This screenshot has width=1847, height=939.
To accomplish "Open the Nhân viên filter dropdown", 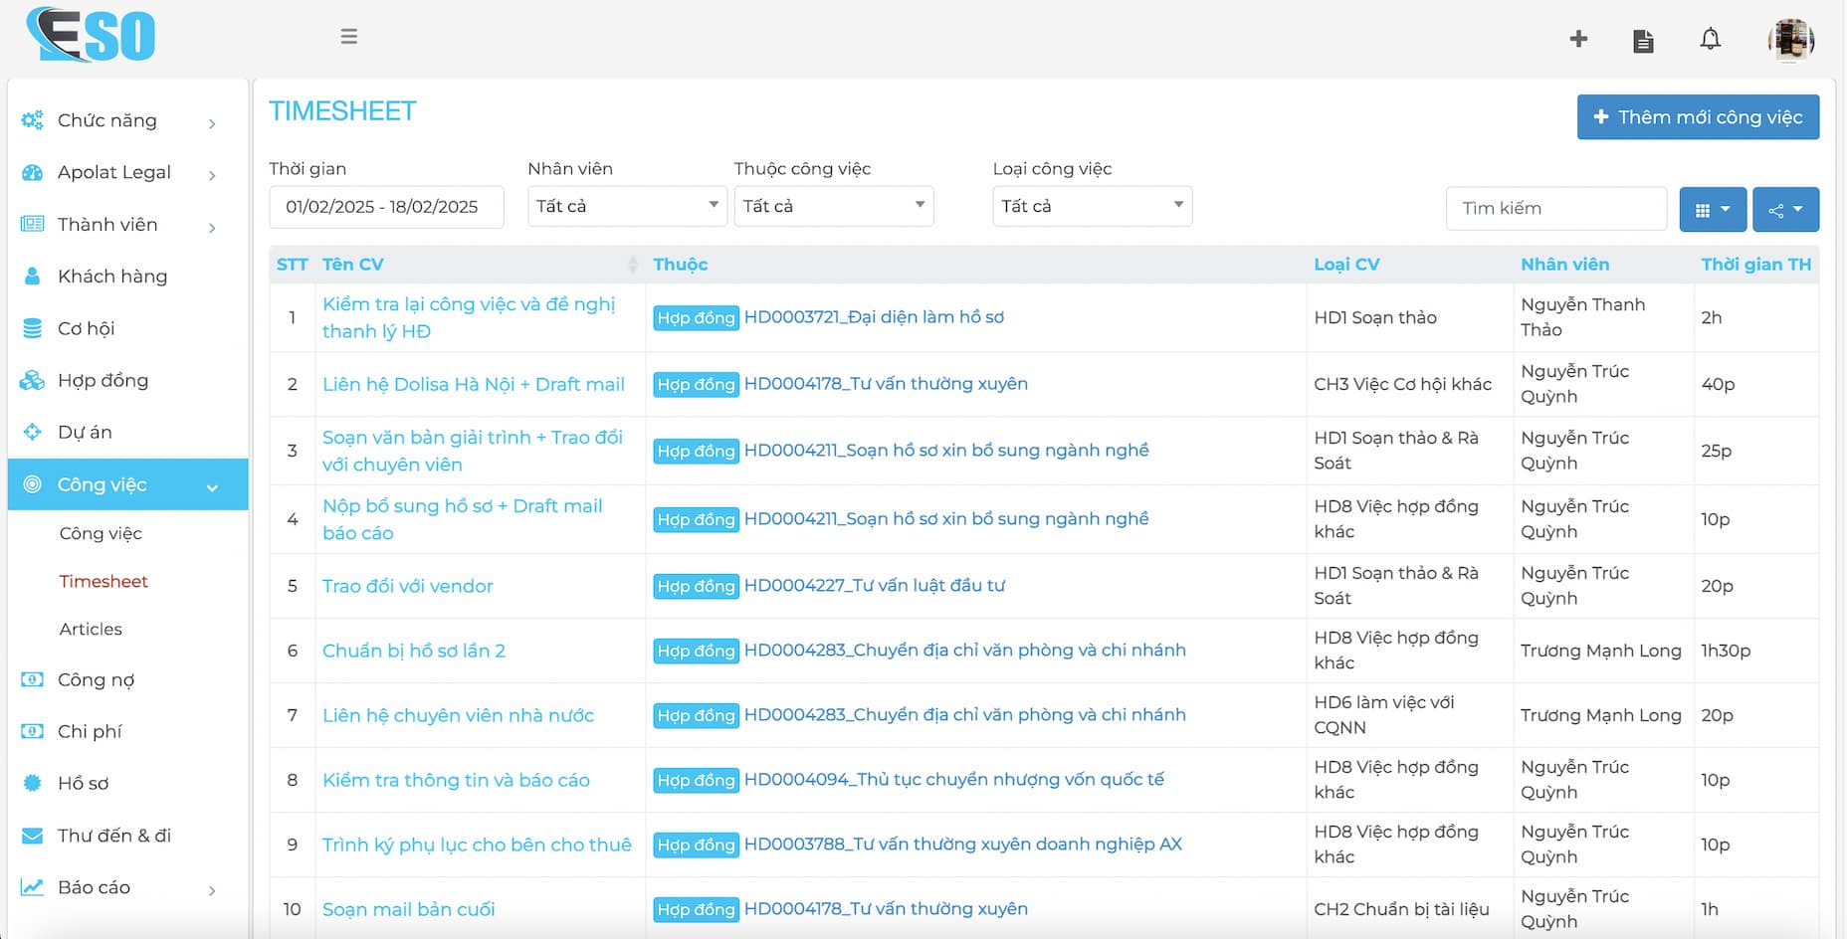I will 627,206.
